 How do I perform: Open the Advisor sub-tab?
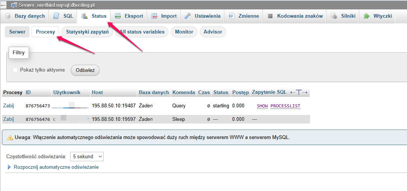click(x=213, y=32)
